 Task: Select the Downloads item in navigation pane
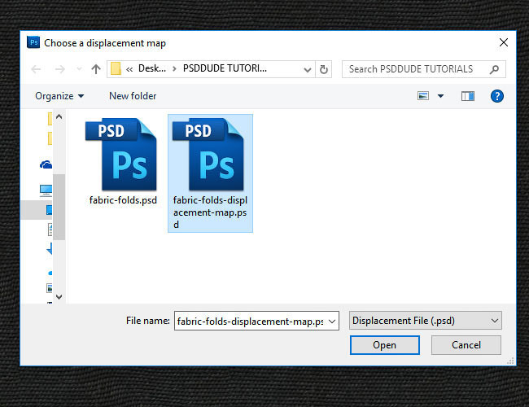(50, 249)
